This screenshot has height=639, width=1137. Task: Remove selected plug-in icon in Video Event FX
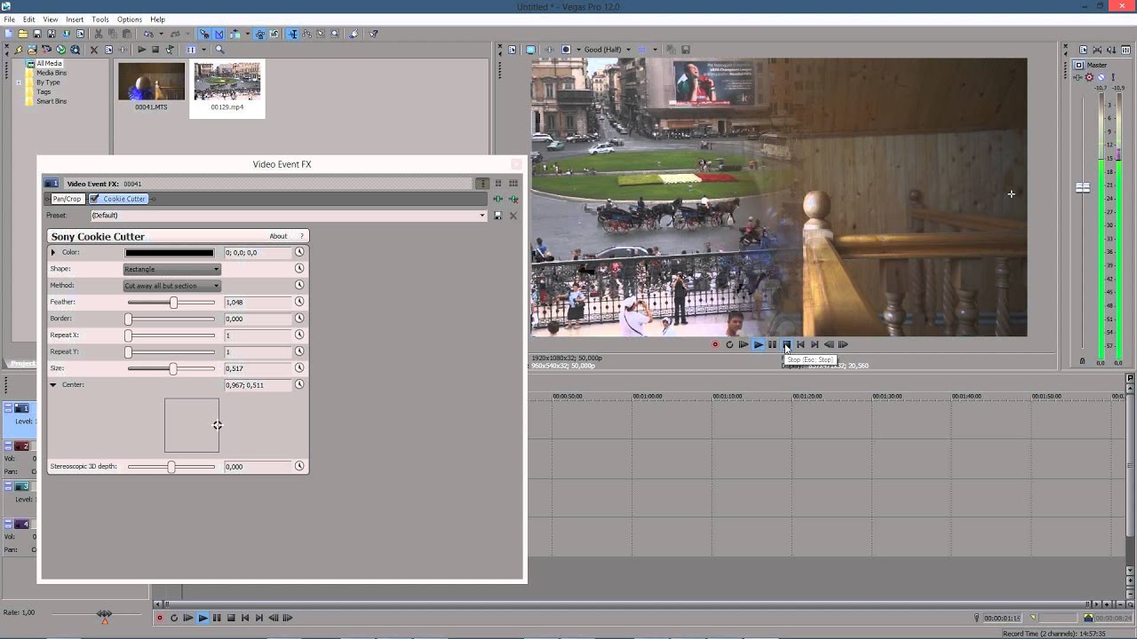[513, 199]
